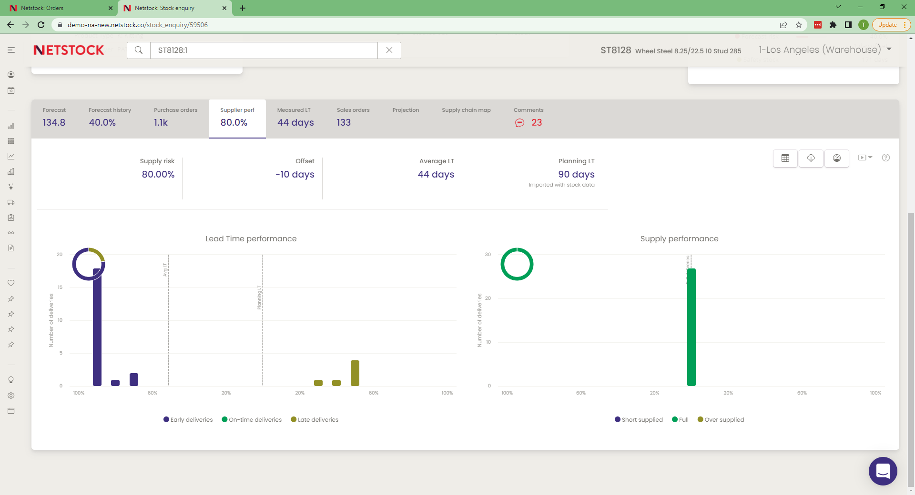Screen dimensions: 915x495
Task: Switch to the Forecast history tab
Action: click(x=110, y=117)
